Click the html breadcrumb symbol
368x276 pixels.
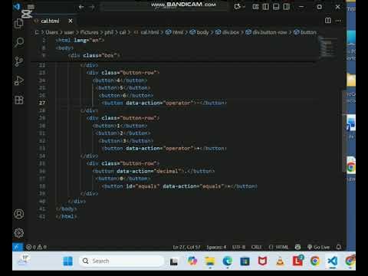click(175, 32)
